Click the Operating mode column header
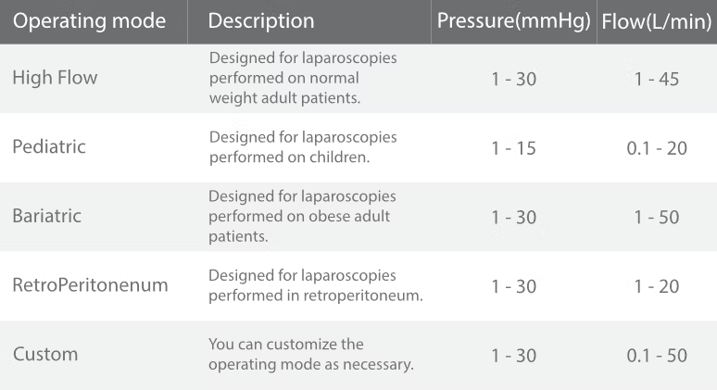717x390 pixels. [x=90, y=20]
